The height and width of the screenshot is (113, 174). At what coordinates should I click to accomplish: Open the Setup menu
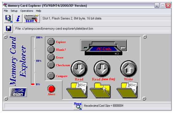tap(14, 11)
